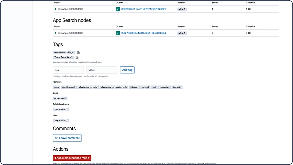Click the Comments section heading
Image resolution: width=293 pixels, height=165 pixels.
(x=64, y=129)
